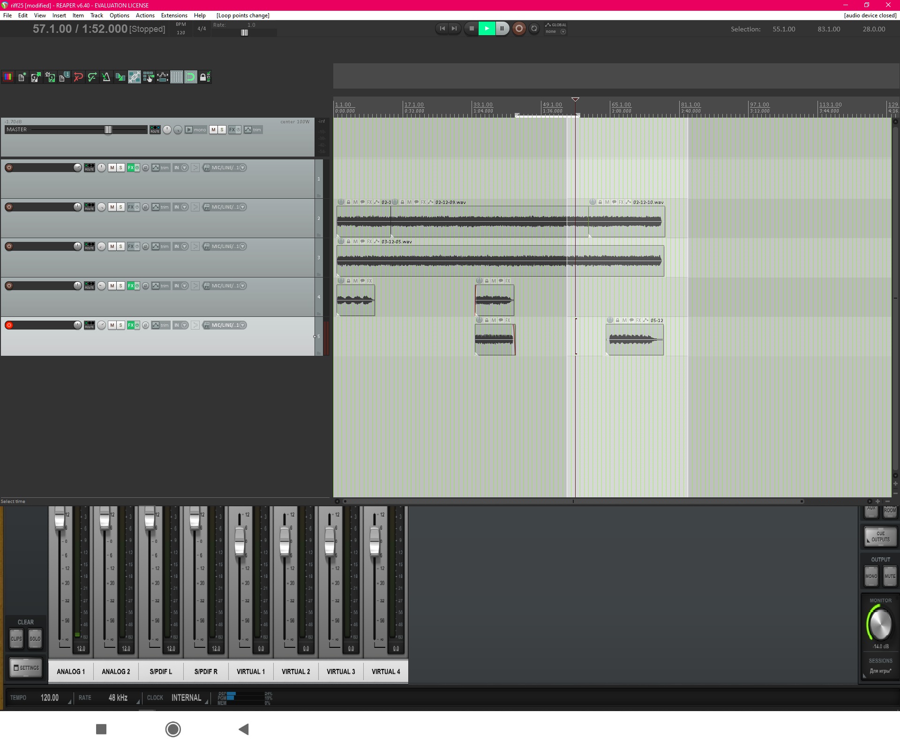Toggle the metronome icon in toolbar

[x=106, y=77]
